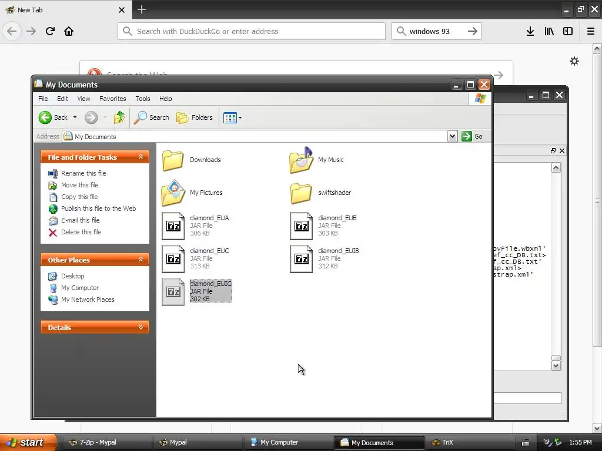Image resolution: width=602 pixels, height=451 pixels.
Task: Close the New Tab tab
Action: (x=122, y=10)
